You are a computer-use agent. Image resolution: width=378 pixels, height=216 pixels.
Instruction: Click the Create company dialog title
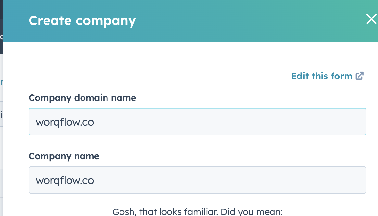click(82, 21)
